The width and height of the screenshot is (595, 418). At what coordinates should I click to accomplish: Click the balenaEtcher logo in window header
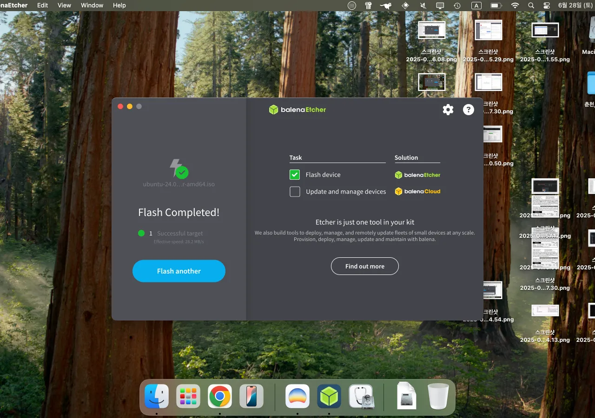[x=297, y=110]
